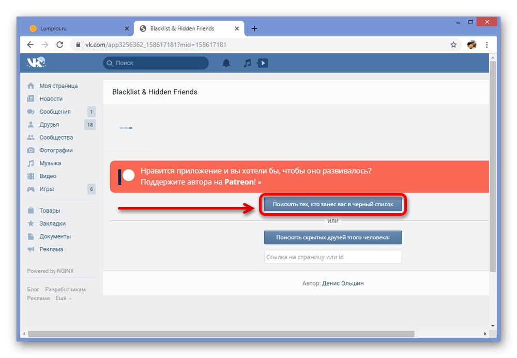
Task: Expand the Ещё footer dropdown
Action: pos(64,298)
